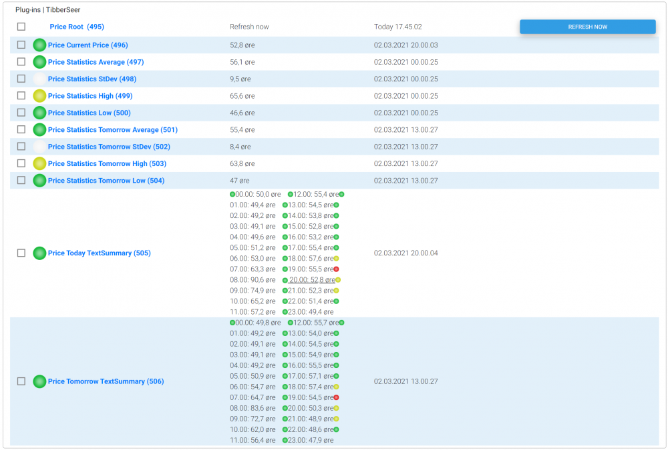Click green status icon for Price Statistics Average
Screen dimensions: 668x450
click(39, 62)
